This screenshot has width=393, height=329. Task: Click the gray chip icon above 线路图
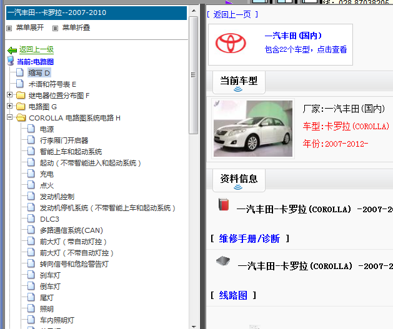coord(223,261)
